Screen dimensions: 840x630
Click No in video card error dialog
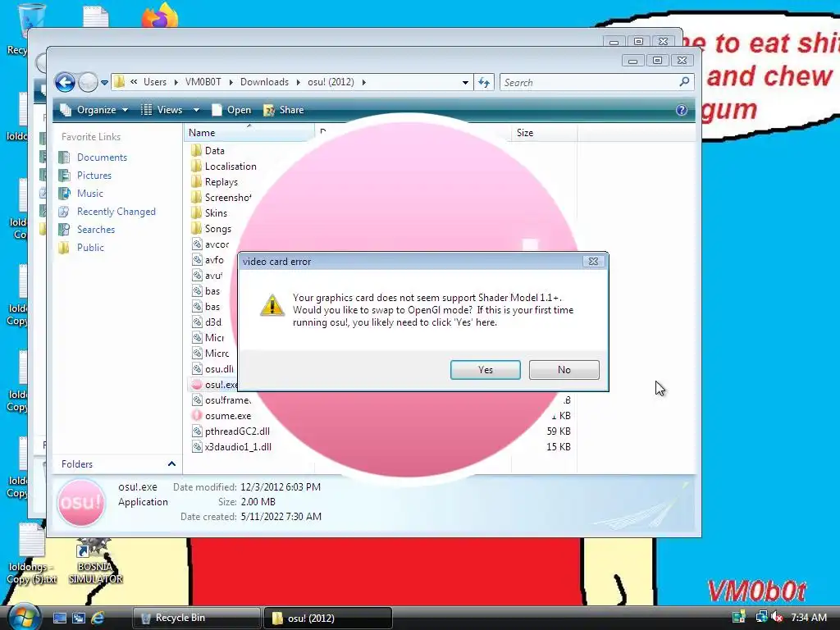(564, 370)
